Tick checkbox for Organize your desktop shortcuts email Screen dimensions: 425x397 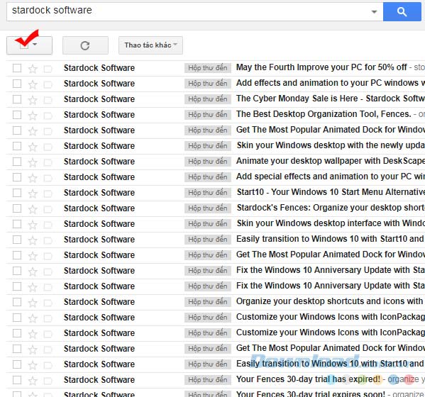pyautogui.click(x=17, y=302)
